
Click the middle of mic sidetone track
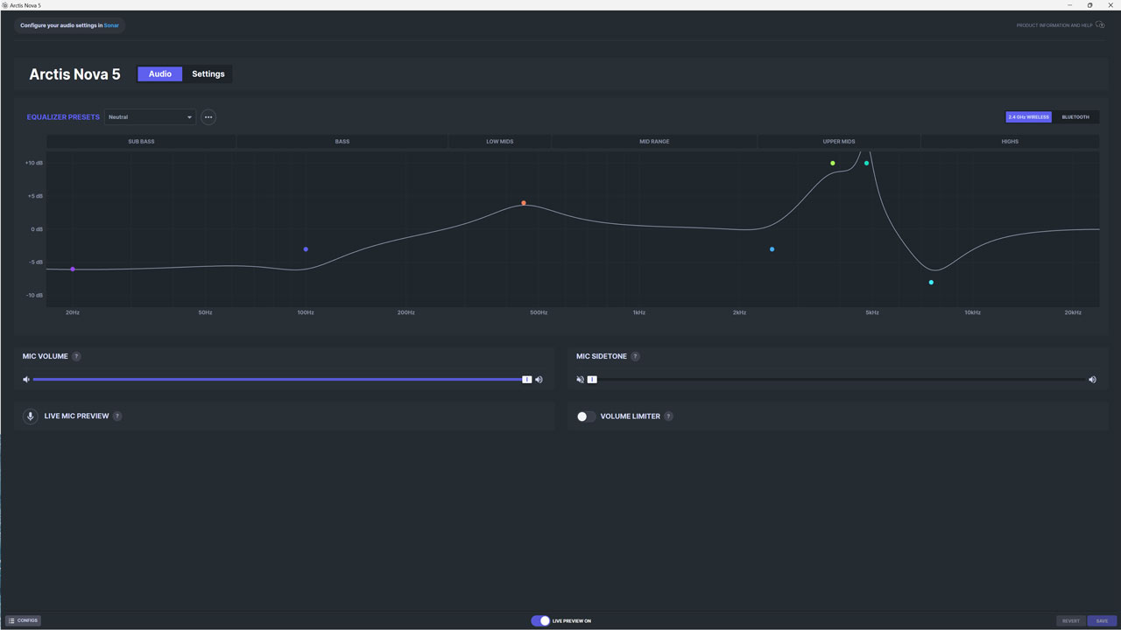(x=841, y=380)
